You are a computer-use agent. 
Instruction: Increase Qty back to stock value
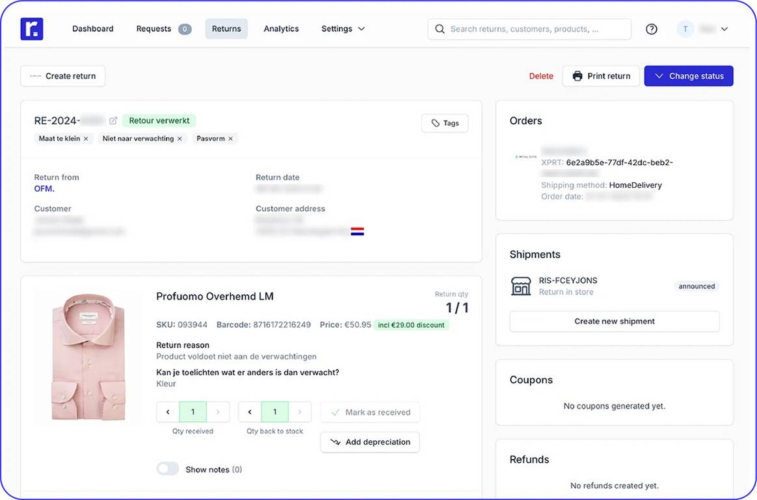coord(300,412)
